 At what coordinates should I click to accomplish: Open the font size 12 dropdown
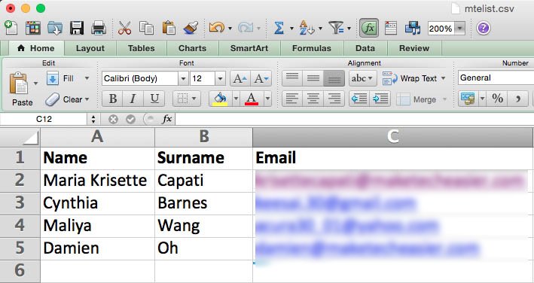pyautogui.click(x=220, y=78)
